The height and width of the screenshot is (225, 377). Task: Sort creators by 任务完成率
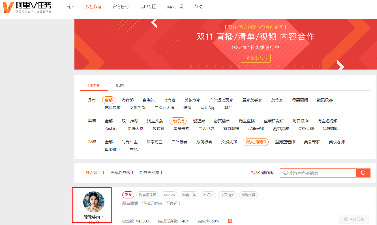[151, 173]
